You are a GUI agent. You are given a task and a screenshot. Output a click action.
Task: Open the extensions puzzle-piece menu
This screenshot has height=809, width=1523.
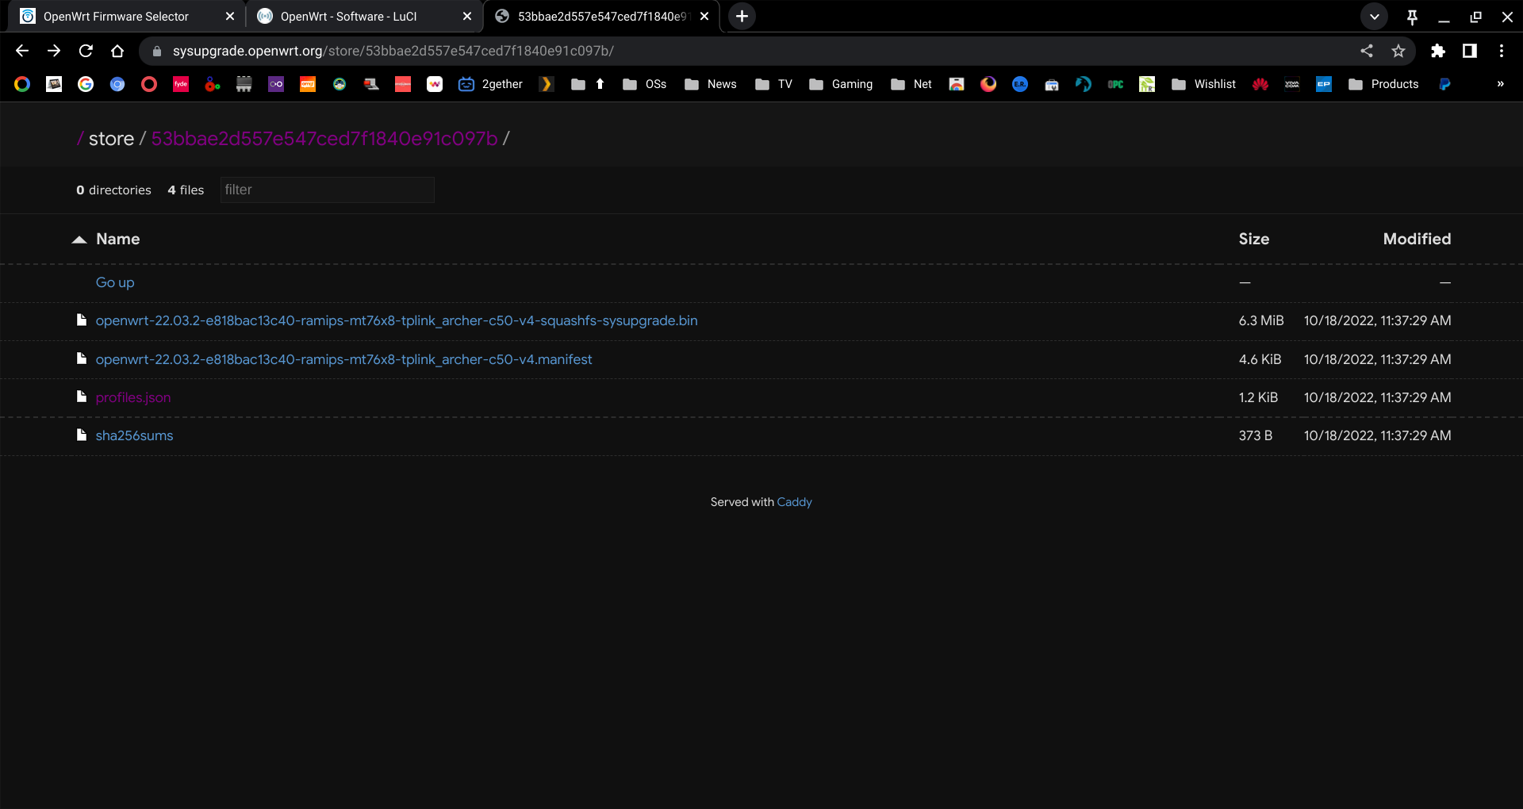(x=1439, y=51)
